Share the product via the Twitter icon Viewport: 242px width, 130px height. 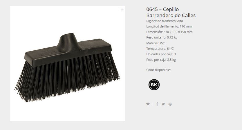tap(163, 104)
